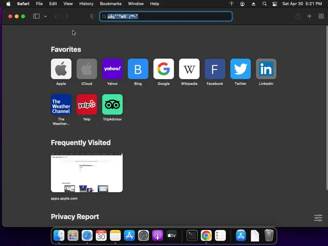The height and width of the screenshot is (246, 328).
Task: Click the user account menu bar icon
Action: pos(242,4)
